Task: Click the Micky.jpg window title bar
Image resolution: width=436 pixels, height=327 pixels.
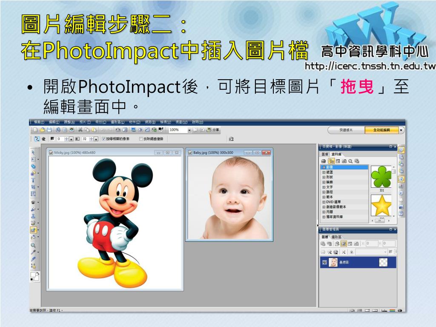Action: (115, 152)
